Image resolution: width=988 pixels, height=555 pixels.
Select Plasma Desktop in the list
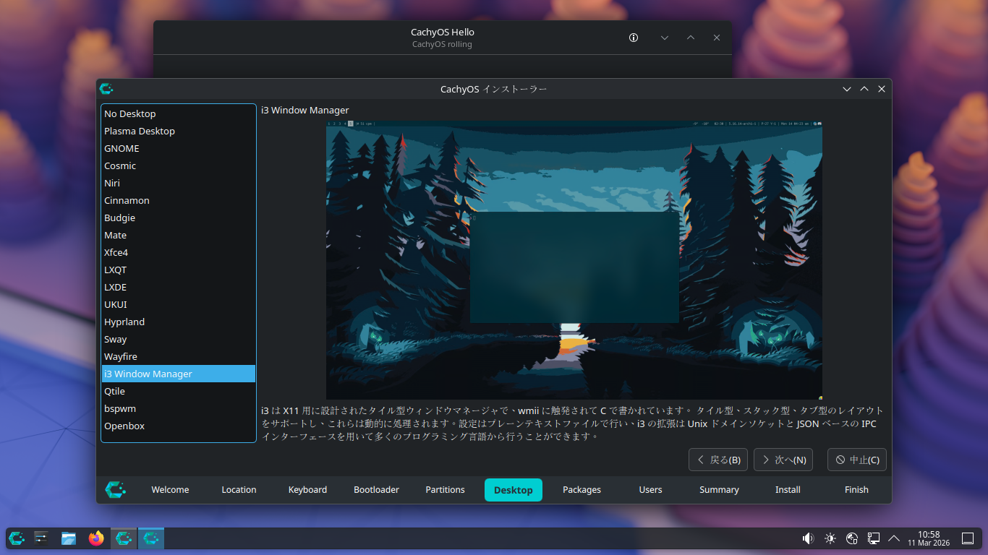click(179, 131)
